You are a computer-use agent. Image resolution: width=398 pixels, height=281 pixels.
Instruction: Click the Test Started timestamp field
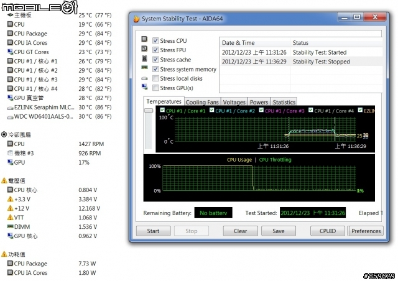[x=313, y=213]
